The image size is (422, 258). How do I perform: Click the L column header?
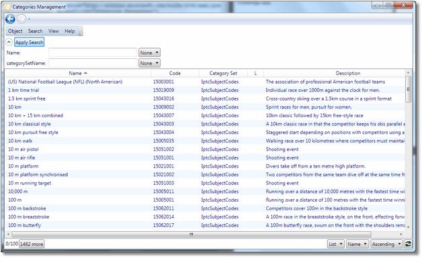255,73
